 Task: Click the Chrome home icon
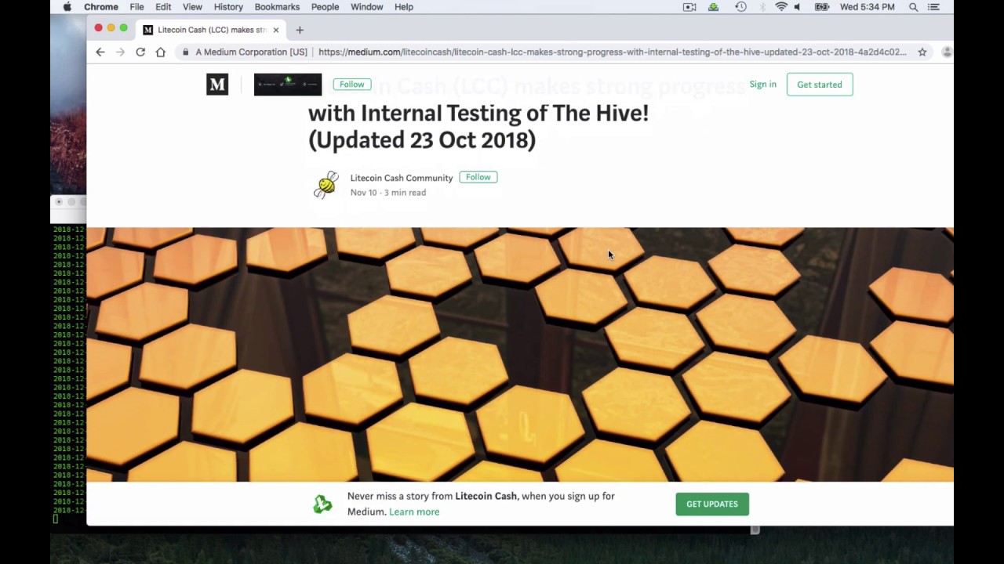pos(161,52)
